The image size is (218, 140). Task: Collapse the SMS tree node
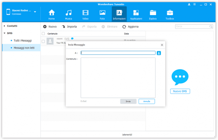coord(4,33)
